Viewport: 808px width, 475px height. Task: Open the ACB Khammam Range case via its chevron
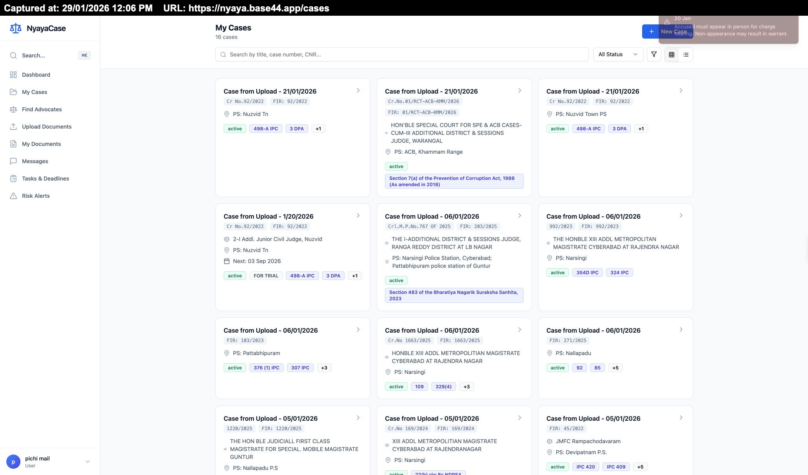[x=520, y=90]
